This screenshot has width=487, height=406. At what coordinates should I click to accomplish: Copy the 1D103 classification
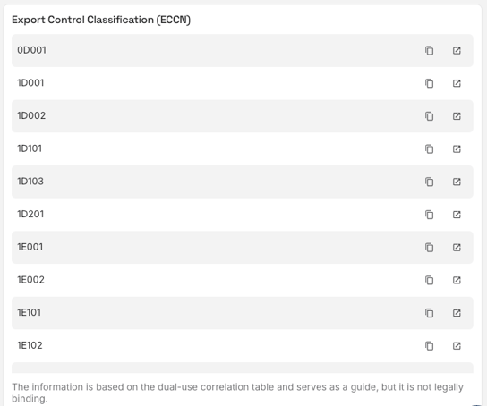click(429, 182)
